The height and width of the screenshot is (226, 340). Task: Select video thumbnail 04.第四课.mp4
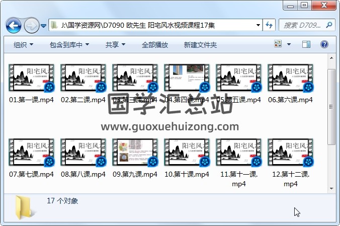pyautogui.click(x=187, y=78)
